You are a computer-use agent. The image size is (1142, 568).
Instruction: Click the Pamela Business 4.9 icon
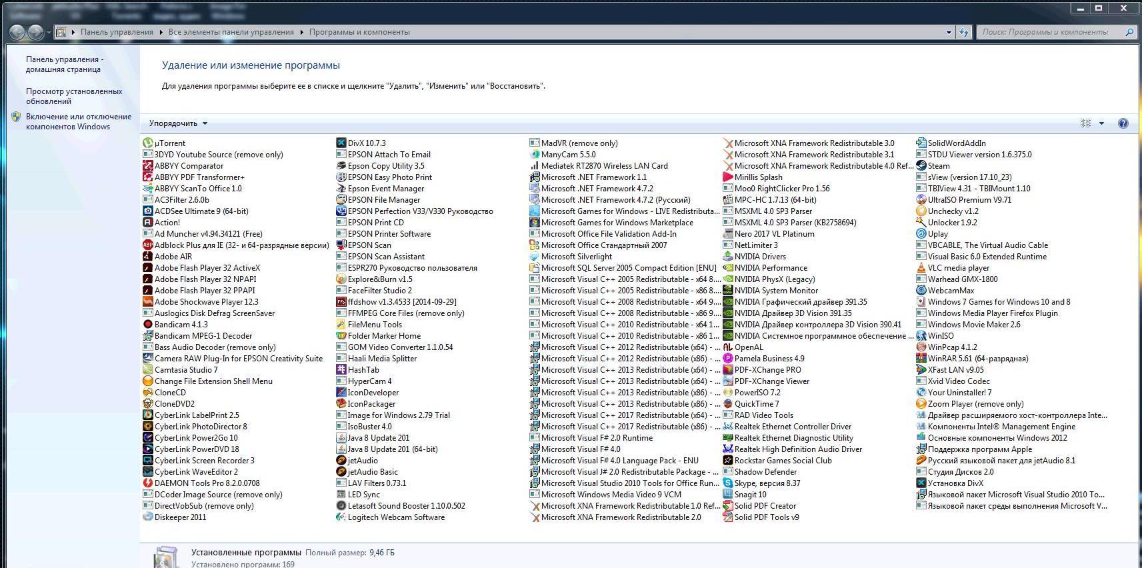coord(728,358)
